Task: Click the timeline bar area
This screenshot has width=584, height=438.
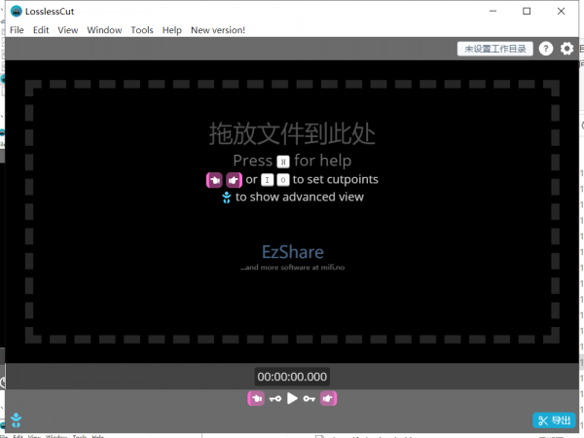Action: pos(292,377)
